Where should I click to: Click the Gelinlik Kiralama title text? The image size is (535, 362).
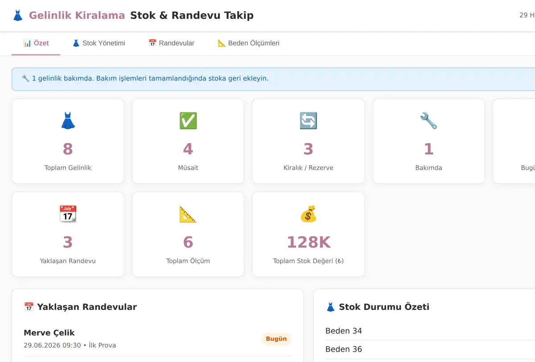coord(77,16)
